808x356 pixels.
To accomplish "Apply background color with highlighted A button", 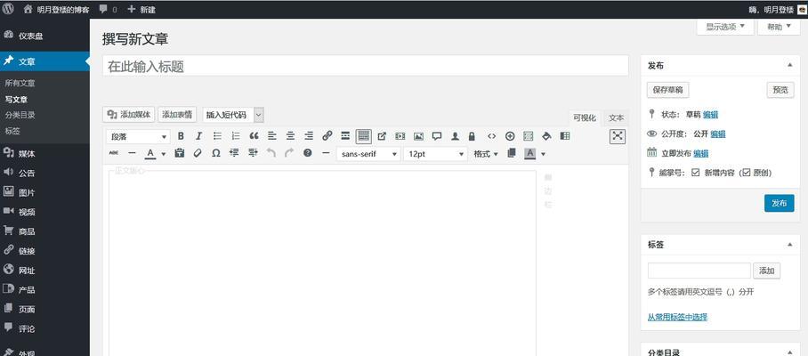I will tap(529, 154).
